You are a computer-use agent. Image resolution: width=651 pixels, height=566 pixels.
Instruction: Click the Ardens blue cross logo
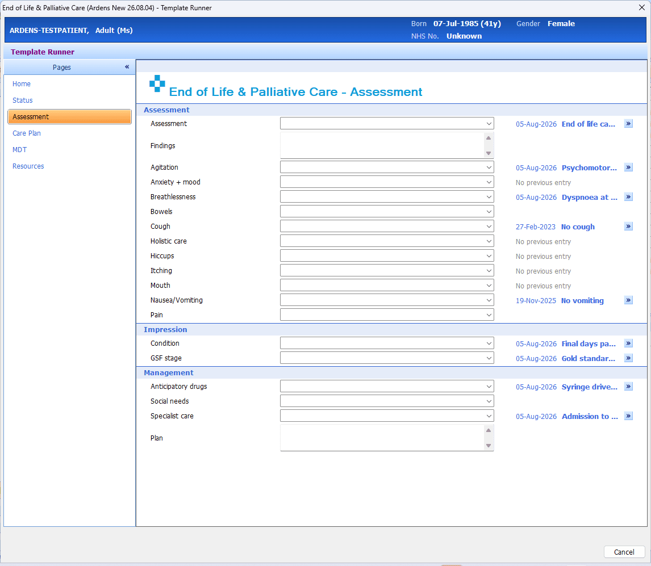point(157,83)
